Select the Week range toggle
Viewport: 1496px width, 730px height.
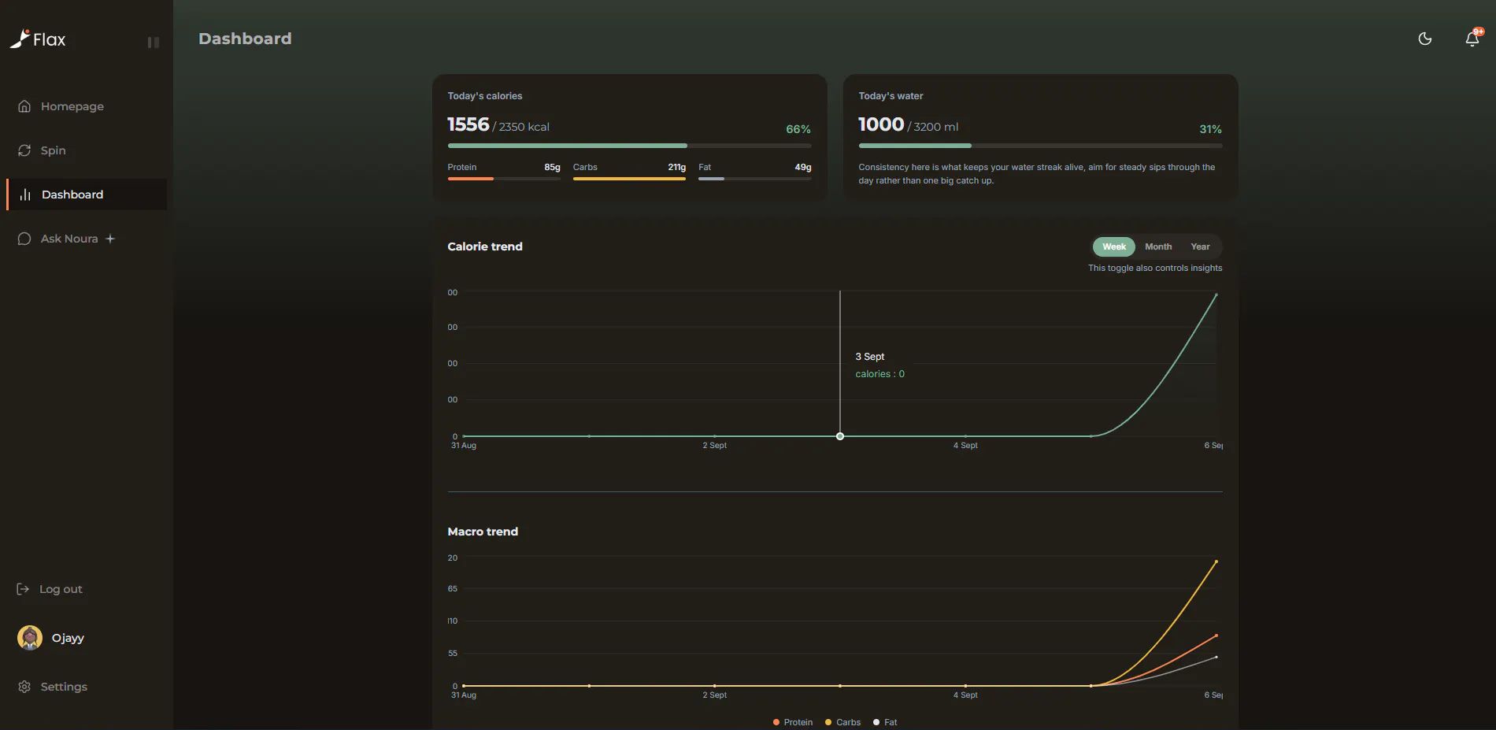[1114, 246]
